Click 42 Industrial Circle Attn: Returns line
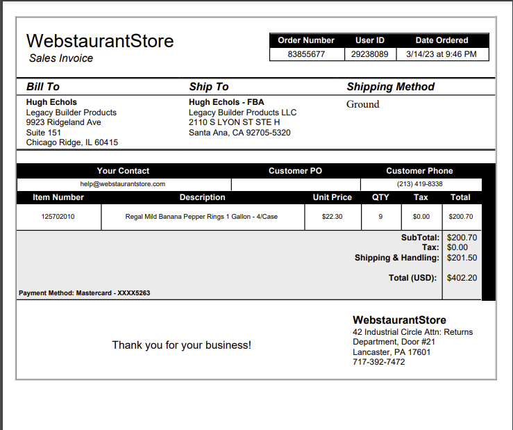Viewport: 513px width, 430px height. click(412, 332)
